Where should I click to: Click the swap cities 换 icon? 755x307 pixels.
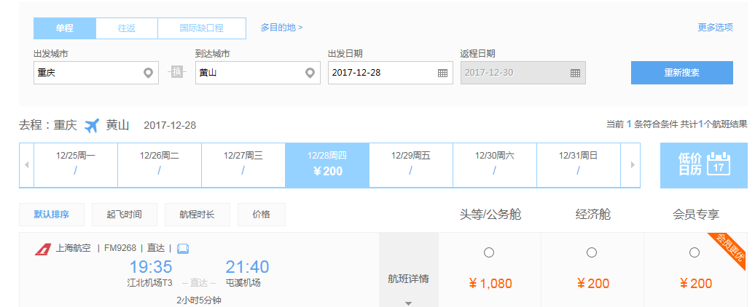176,72
